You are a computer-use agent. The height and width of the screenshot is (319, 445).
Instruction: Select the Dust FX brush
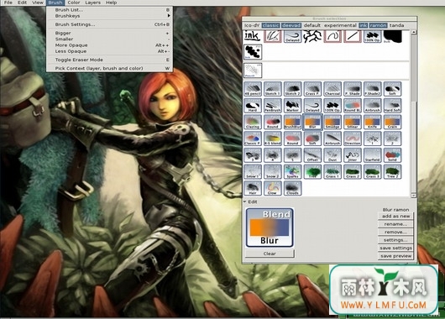(332, 155)
